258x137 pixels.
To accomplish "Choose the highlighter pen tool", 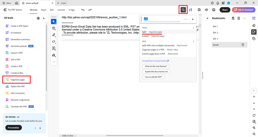I will [x=54, y=35].
